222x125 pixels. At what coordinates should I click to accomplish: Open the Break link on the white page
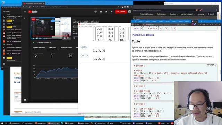coord(17,82)
